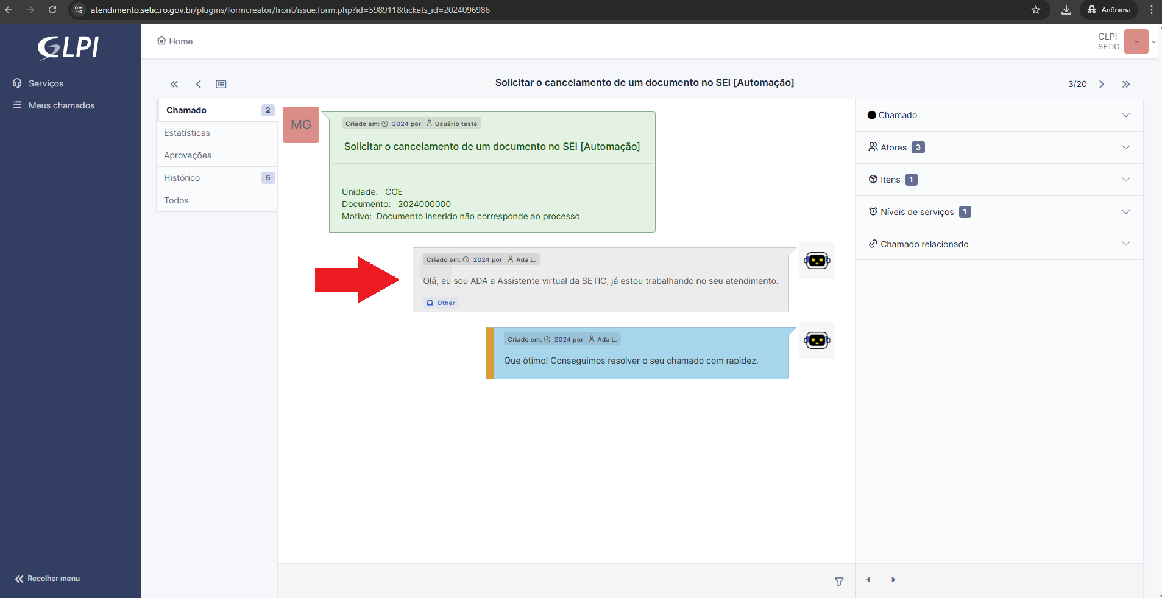This screenshot has height=598, width=1162.
Task: Open the Estatísticas tab
Action: [x=186, y=132]
